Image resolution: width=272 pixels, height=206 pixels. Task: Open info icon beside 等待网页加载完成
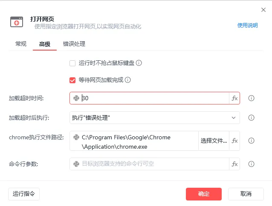tap(127, 80)
